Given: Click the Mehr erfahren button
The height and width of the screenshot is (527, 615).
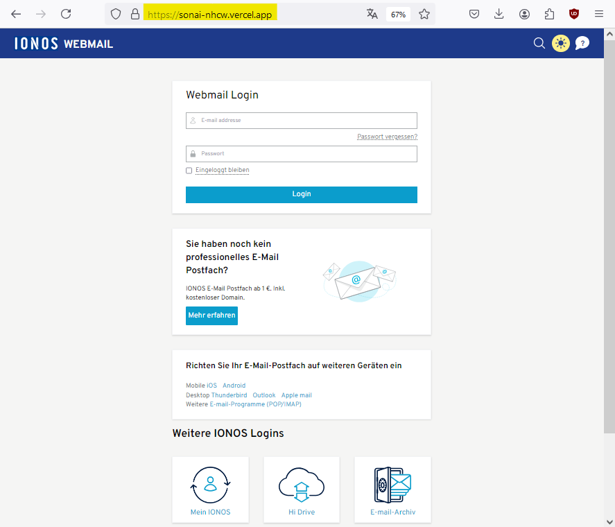Looking at the screenshot, I should (x=211, y=316).
